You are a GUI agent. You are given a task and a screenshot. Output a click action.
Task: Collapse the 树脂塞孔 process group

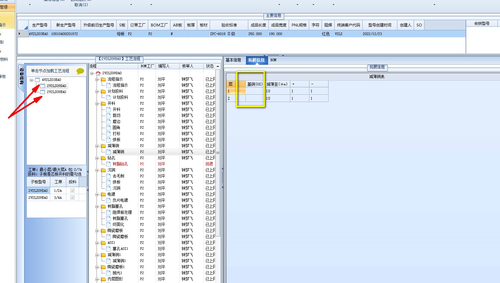point(97,206)
